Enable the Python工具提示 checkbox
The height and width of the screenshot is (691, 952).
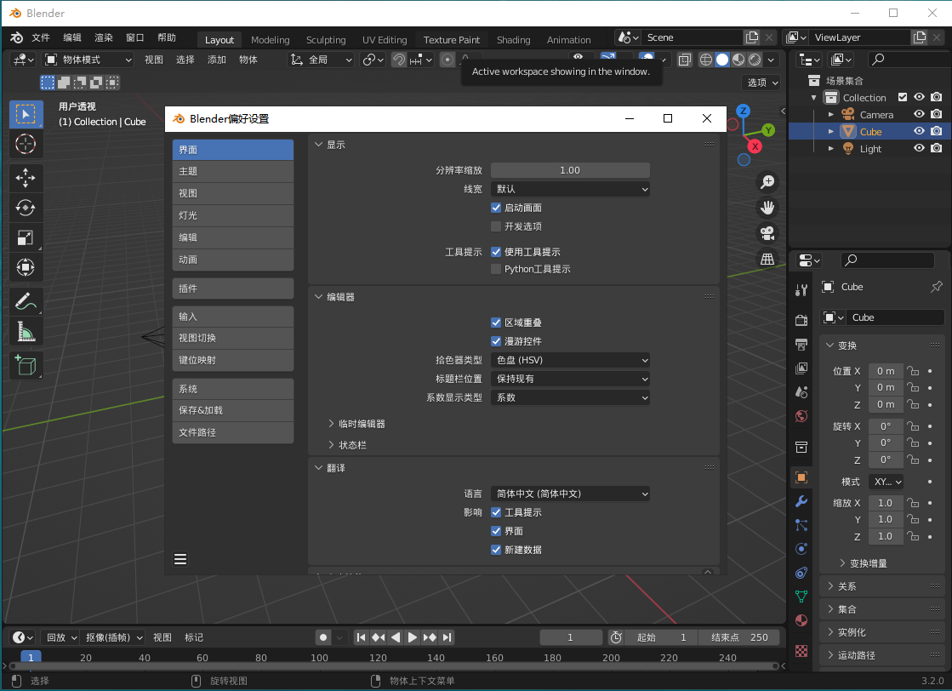[496, 270]
